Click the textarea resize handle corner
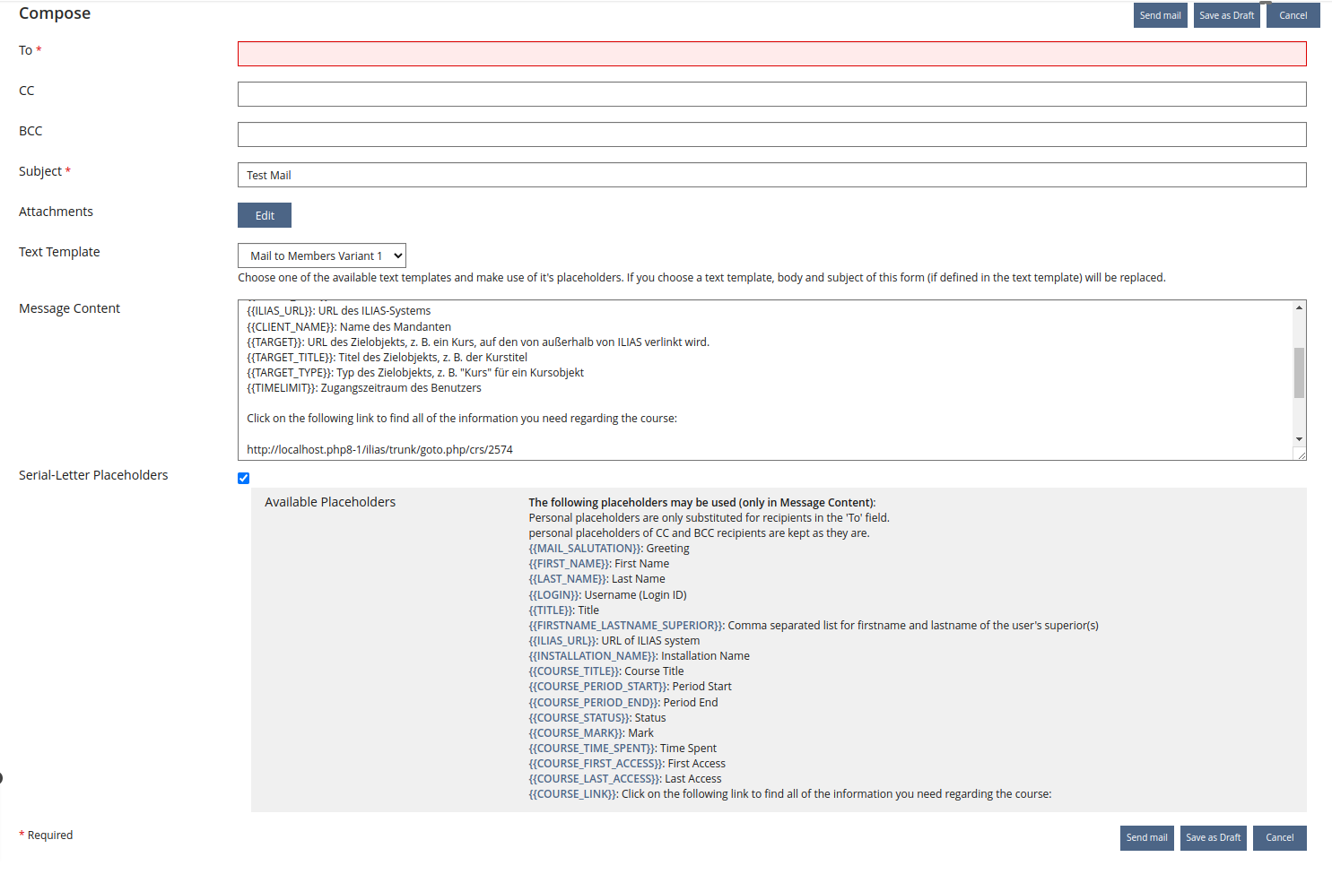The width and height of the screenshot is (1332, 883). point(1301,454)
